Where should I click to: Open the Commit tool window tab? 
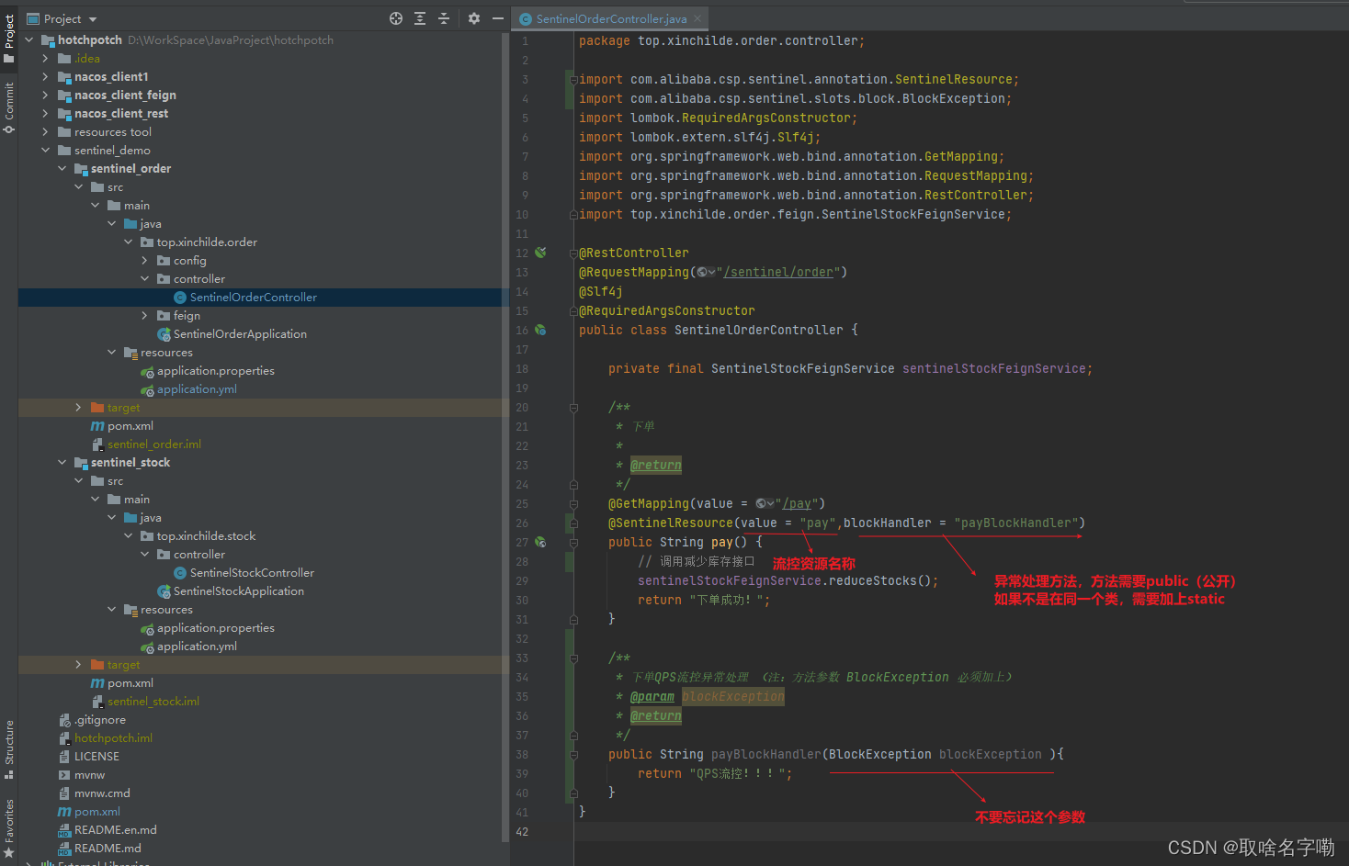[9, 107]
